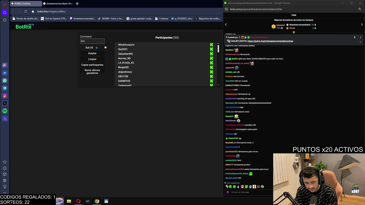
Task: Click the participants list scroll down arrow
Action: pyautogui.click(x=218, y=85)
